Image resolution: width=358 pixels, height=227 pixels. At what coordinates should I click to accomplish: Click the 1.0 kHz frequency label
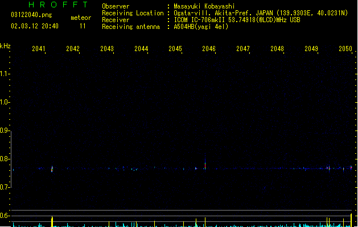[x=5, y=102]
